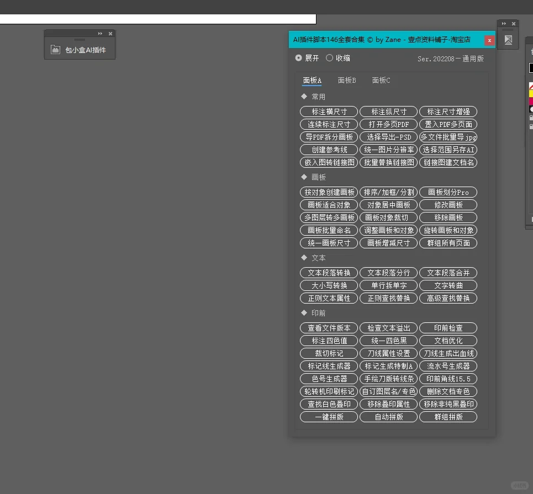Click the 创建参考线 button
533x494 pixels.
point(329,150)
